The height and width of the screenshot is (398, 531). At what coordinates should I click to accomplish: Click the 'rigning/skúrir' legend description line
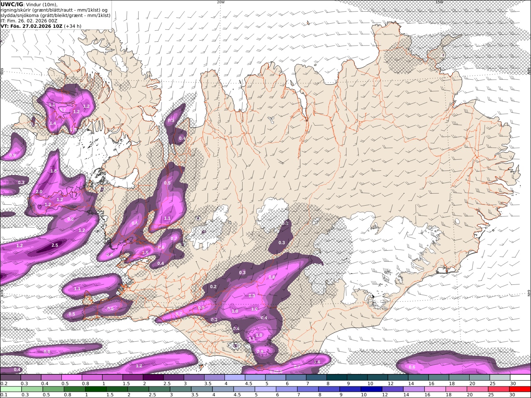click(54, 10)
